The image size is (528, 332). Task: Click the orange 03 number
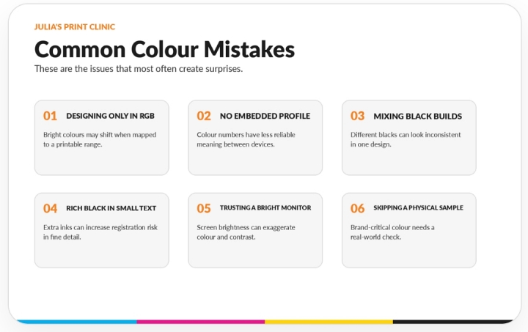tap(357, 116)
